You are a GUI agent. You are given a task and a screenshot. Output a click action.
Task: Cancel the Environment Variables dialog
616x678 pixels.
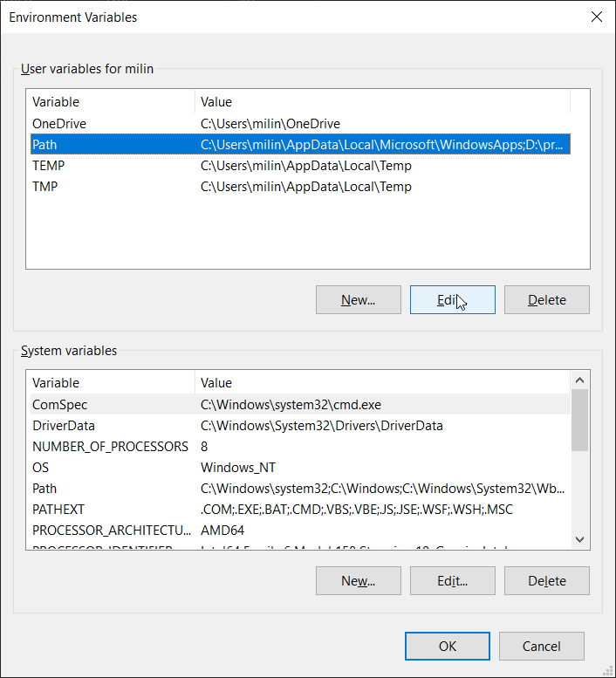point(541,647)
